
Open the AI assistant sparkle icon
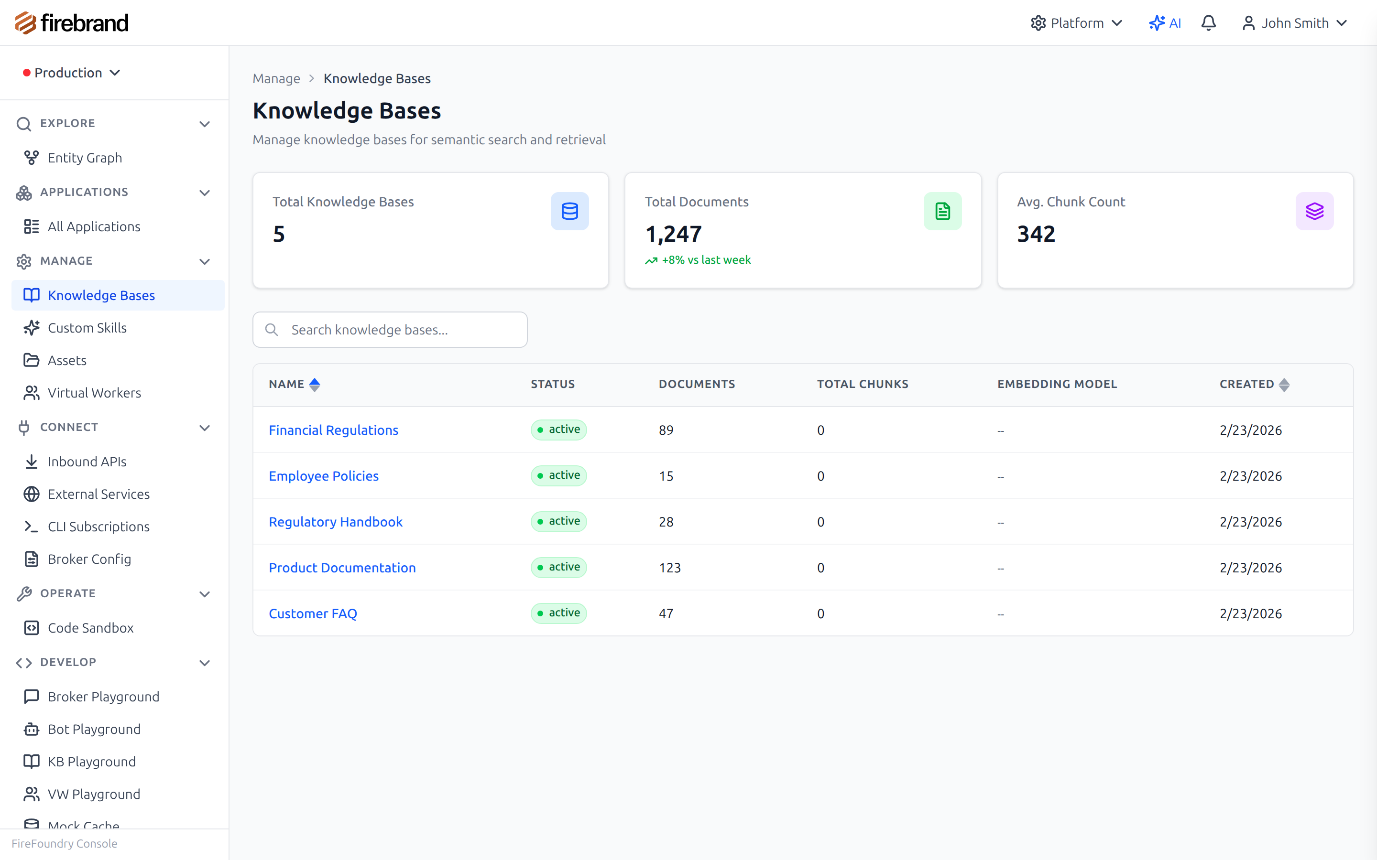pyautogui.click(x=1156, y=23)
